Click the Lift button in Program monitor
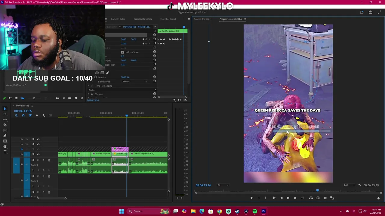The image size is (385, 216). (x=311, y=198)
